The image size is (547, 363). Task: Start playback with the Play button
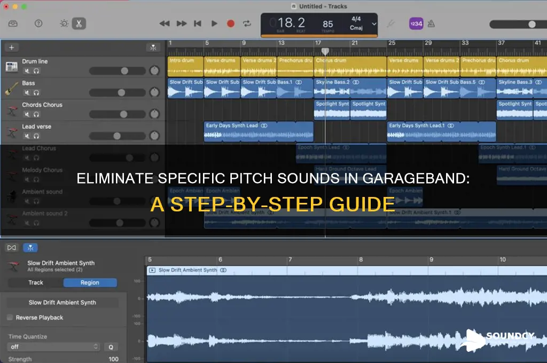click(214, 23)
